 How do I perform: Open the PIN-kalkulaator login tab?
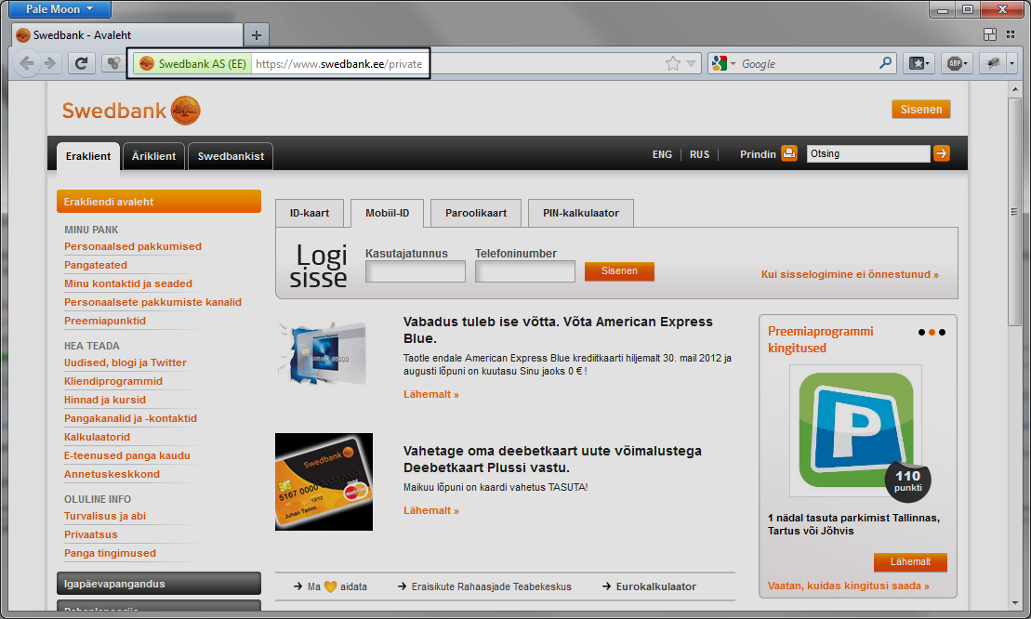pyautogui.click(x=581, y=213)
